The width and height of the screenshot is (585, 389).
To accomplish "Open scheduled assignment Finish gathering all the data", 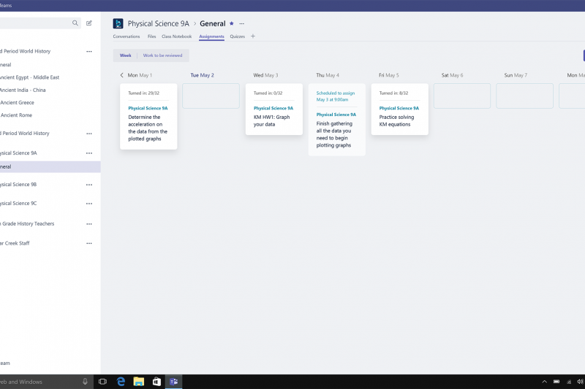I will click(337, 120).
